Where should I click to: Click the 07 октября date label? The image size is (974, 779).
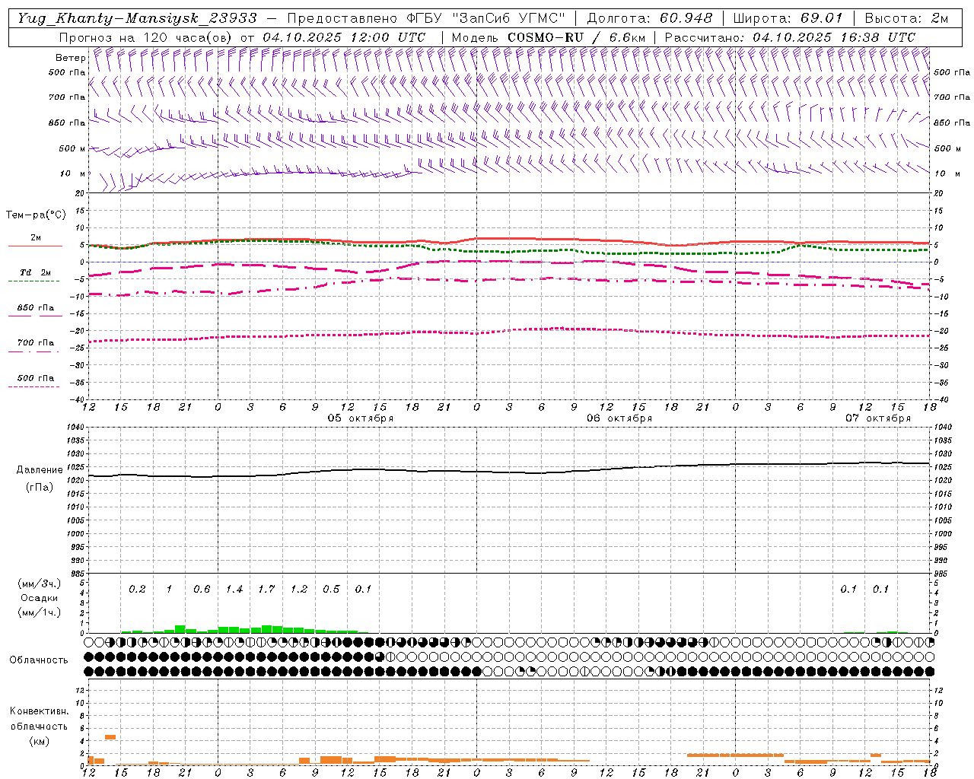click(x=878, y=418)
